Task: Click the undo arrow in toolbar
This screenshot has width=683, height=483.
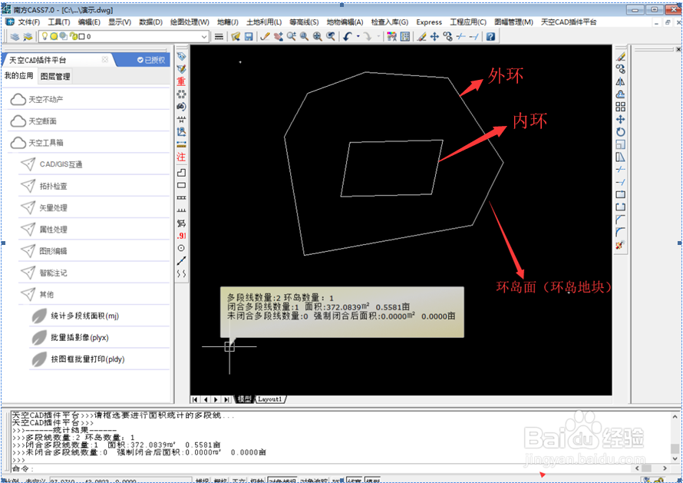Action: [347, 37]
